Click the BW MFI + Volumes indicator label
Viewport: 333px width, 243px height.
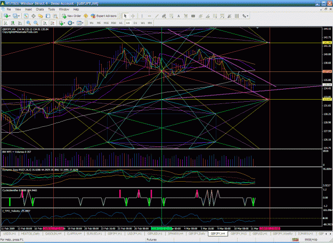coord(17,152)
